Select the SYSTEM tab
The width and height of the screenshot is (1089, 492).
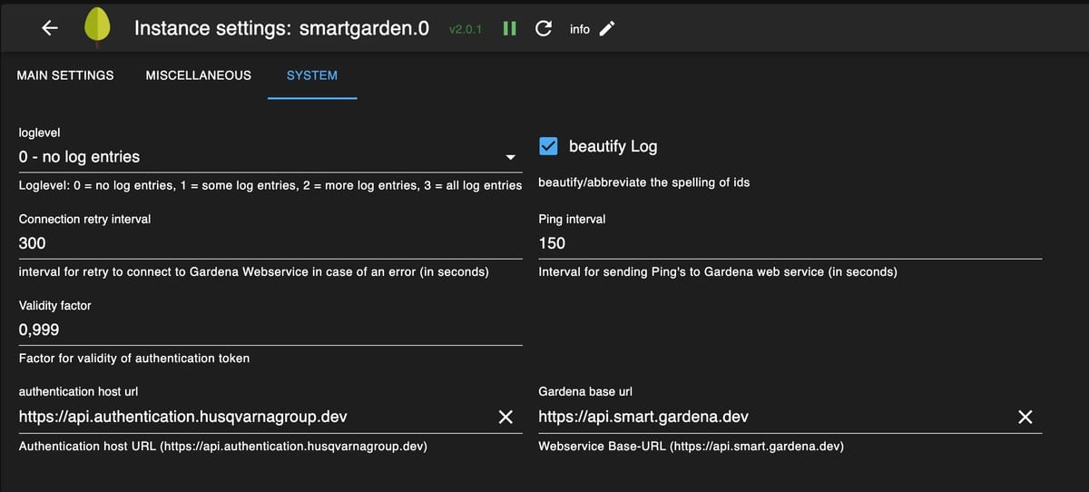(312, 75)
